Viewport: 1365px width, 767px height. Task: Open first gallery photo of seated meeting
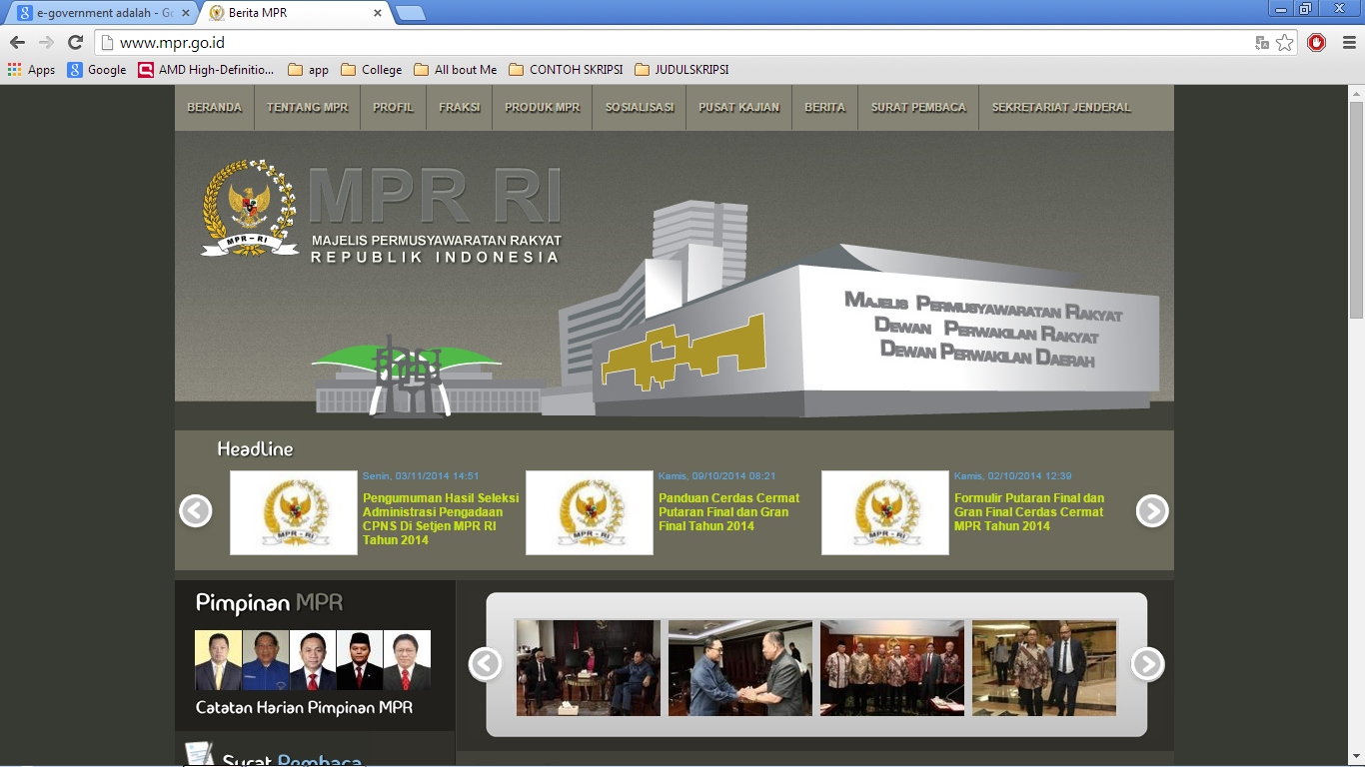(x=589, y=667)
